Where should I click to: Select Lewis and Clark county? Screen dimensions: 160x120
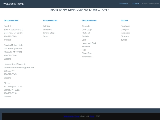pyautogui.click(x=89, y=43)
